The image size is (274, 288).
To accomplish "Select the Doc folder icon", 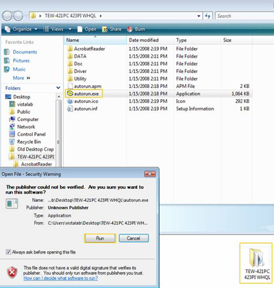I will pyautogui.click(x=70, y=64).
